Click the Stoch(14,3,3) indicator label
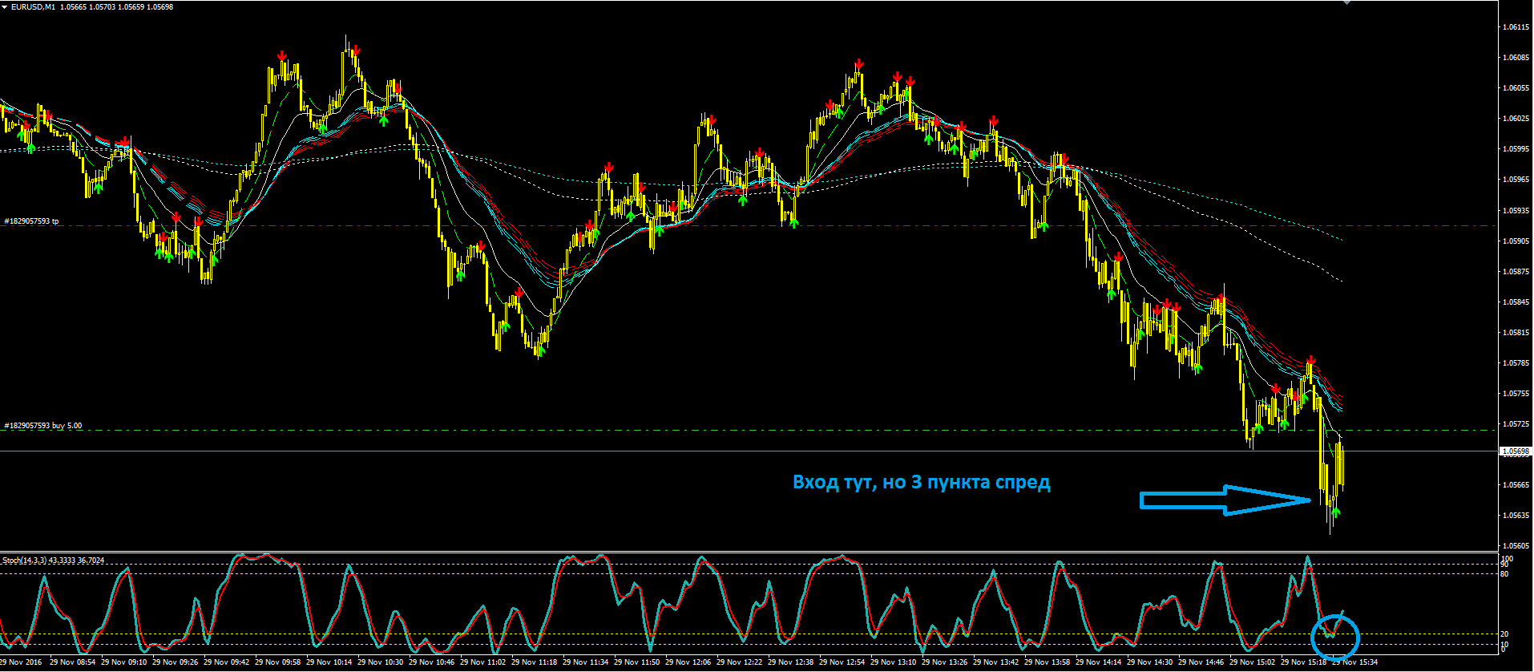 (54, 560)
